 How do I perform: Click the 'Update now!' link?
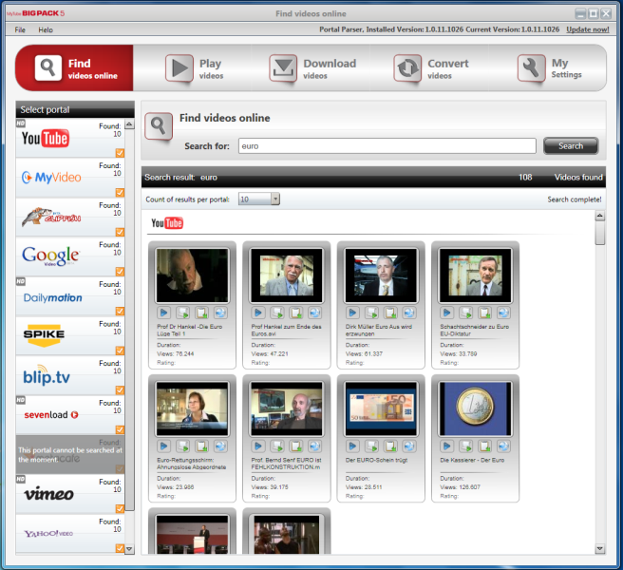coord(588,29)
